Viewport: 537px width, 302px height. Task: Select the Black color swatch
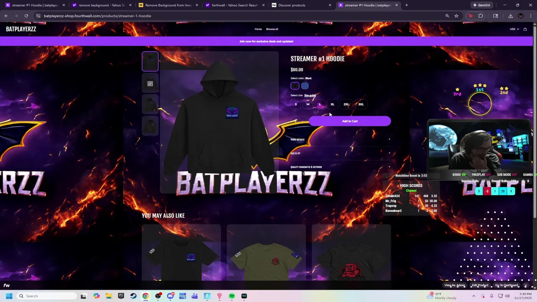(295, 86)
